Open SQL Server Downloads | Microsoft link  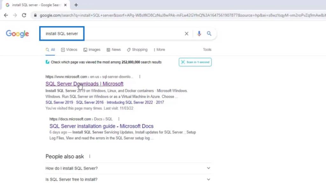84,84
